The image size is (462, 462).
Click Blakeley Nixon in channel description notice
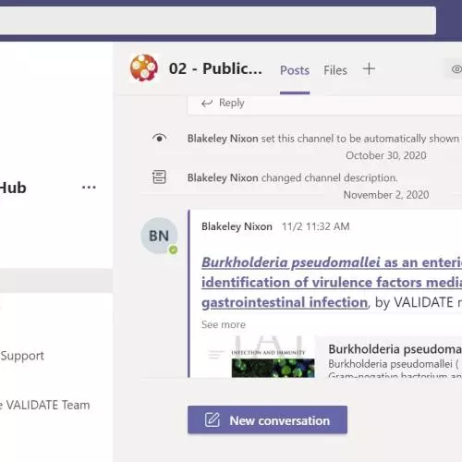pyautogui.click(x=223, y=177)
